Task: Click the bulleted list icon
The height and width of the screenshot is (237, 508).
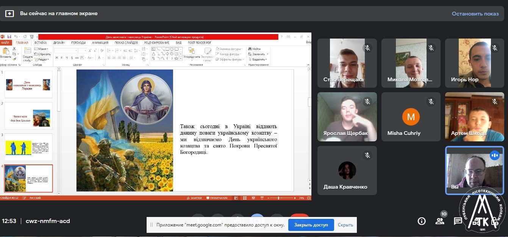Action: tap(109, 51)
